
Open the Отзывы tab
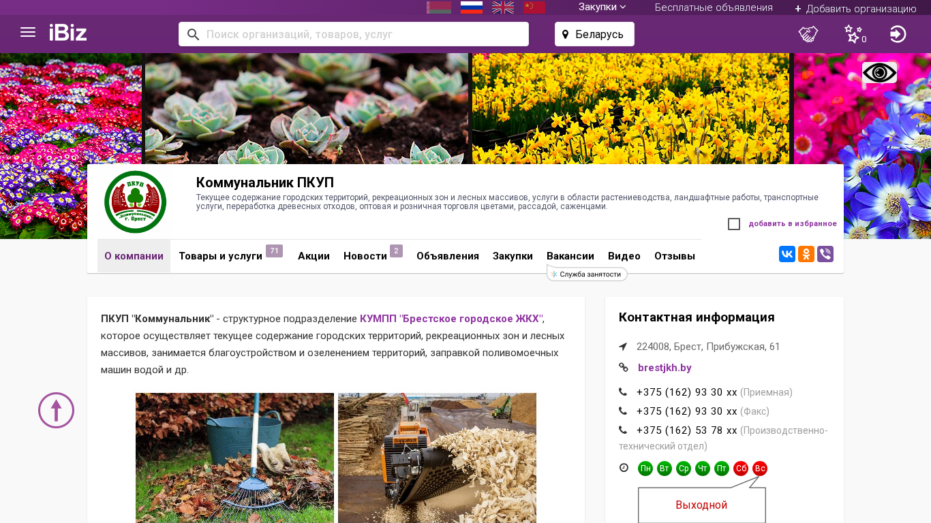(x=675, y=256)
